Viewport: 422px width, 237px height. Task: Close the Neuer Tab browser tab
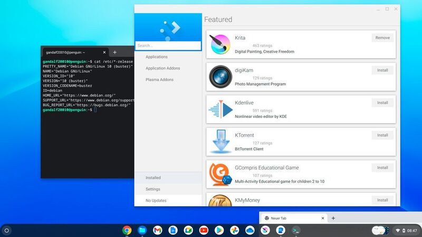coord(323,218)
